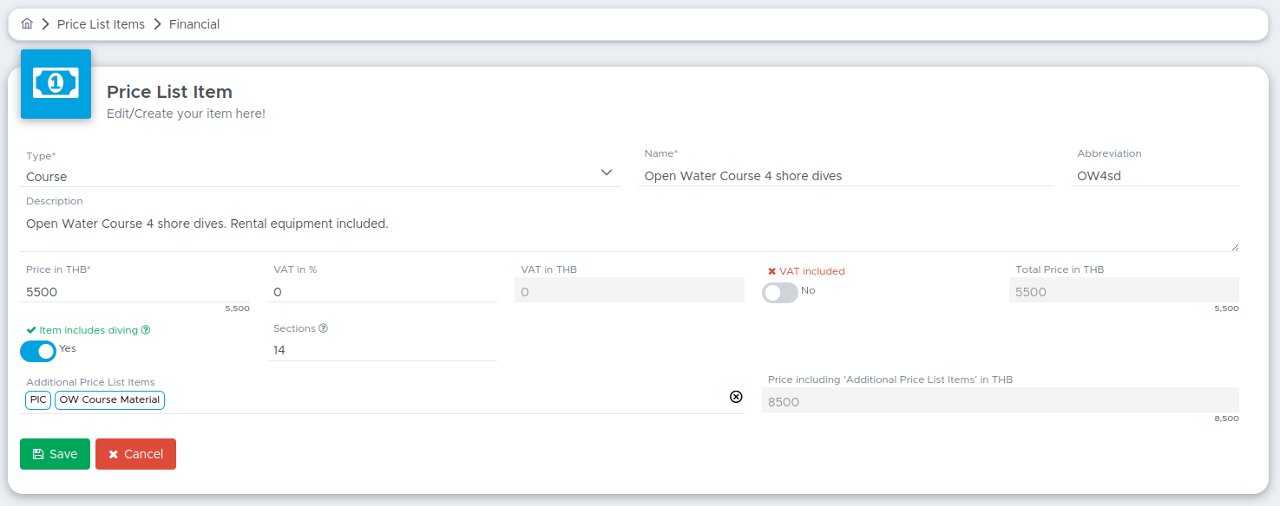
Task: Select the OW Course Material tag
Action: click(x=109, y=400)
